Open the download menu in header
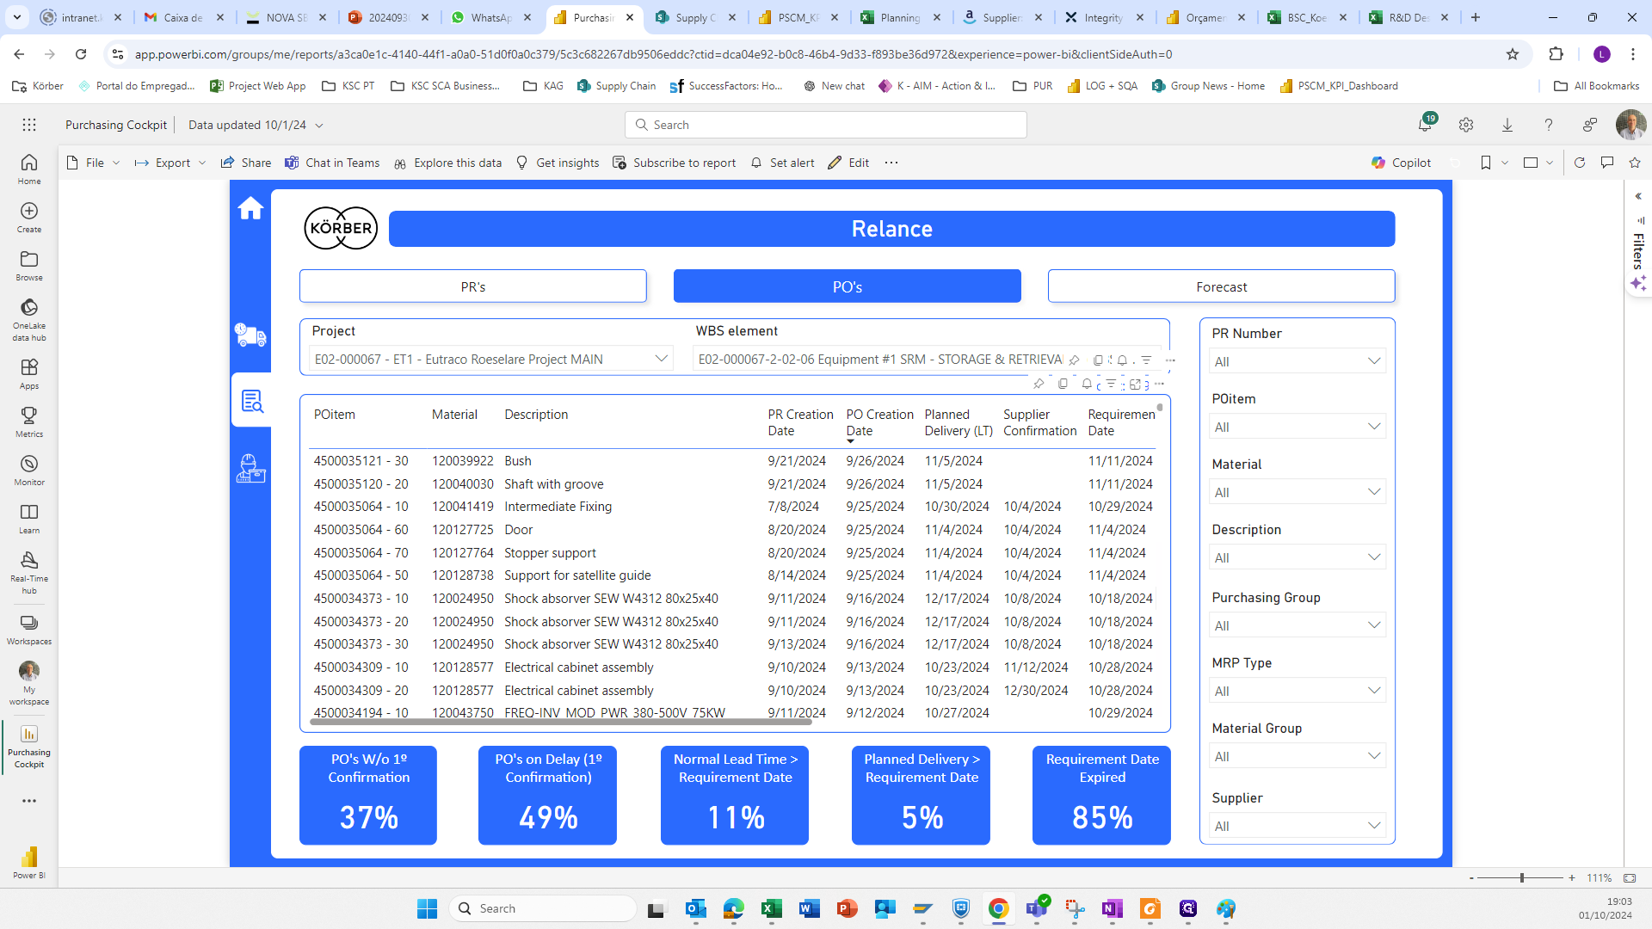Viewport: 1652px width, 929px height. click(x=1507, y=125)
